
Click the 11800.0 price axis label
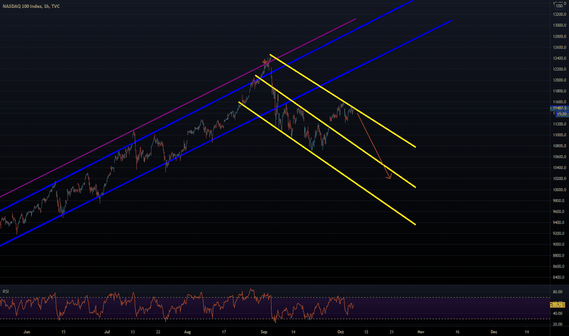pyautogui.click(x=559, y=91)
